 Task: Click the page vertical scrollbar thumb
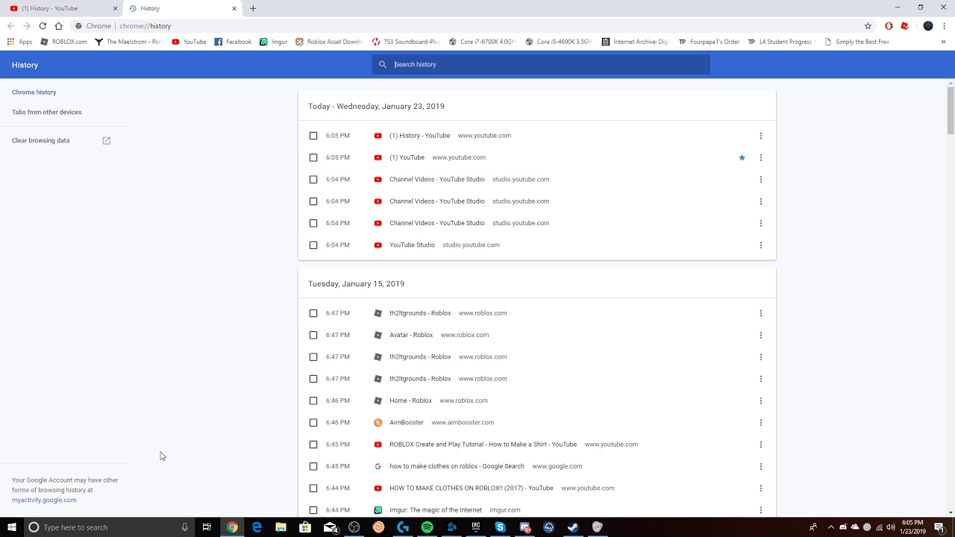point(951,110)
